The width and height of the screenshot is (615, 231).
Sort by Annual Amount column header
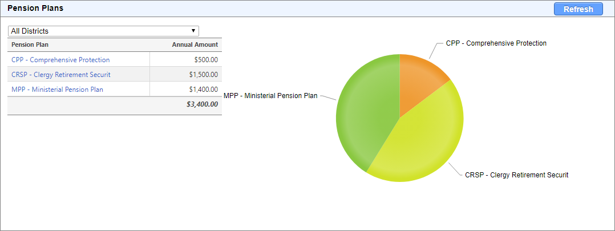coord(195,44)
